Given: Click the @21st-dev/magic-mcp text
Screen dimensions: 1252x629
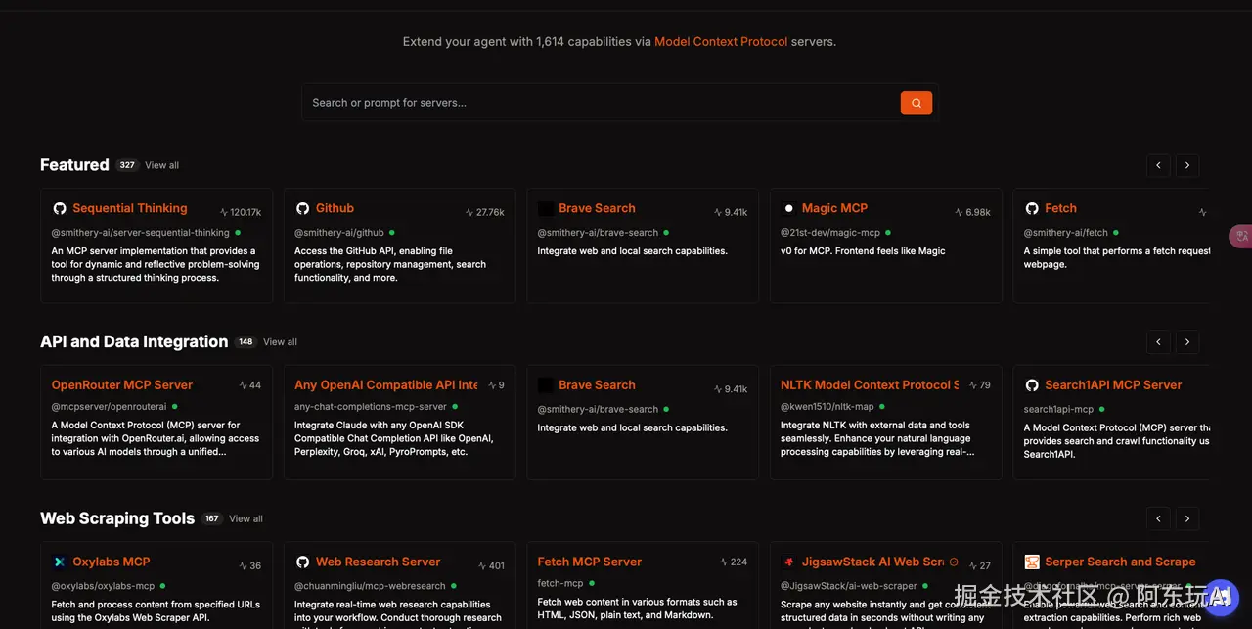Looking at the screenshot, I should [x=830, y=233].
